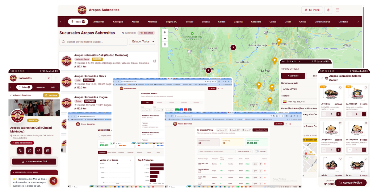Open the Desde date picker field
This screenshot has height=195, width=377.
pos(146,110)
